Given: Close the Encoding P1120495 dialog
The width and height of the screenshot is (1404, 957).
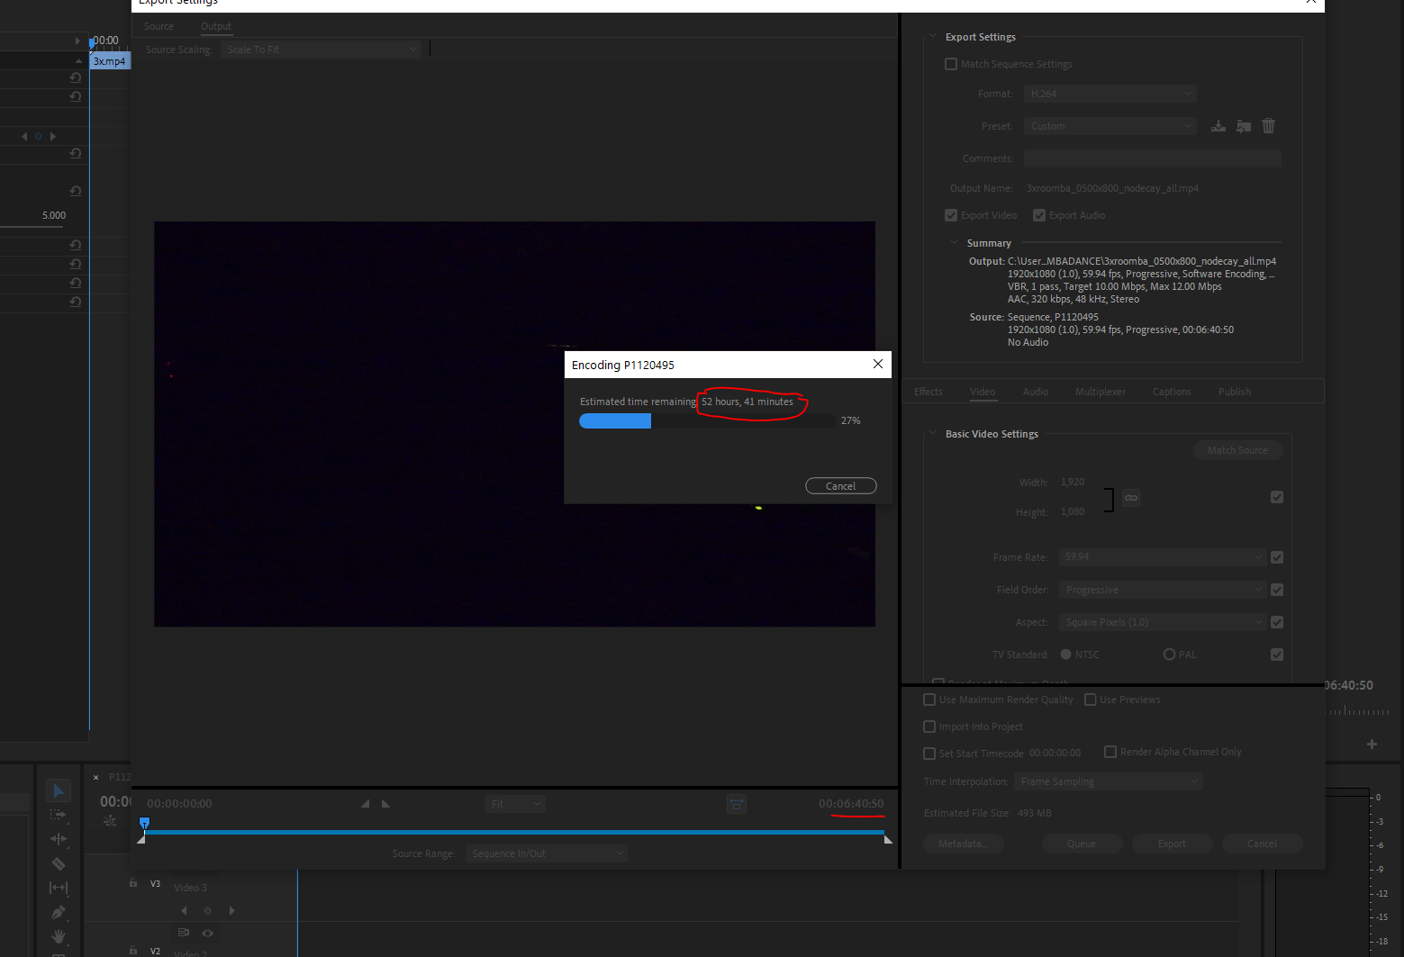Looking at the screenshot, I should tap(877, 364).
